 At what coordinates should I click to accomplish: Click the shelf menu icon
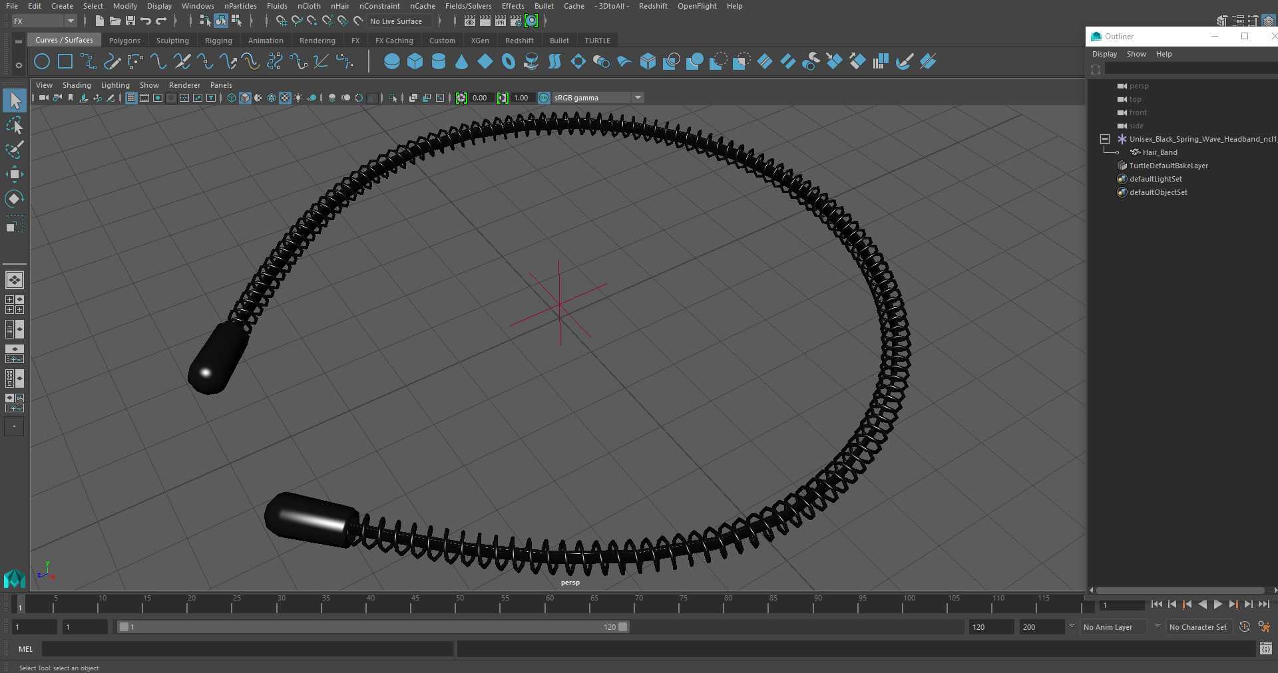[19, 41]
